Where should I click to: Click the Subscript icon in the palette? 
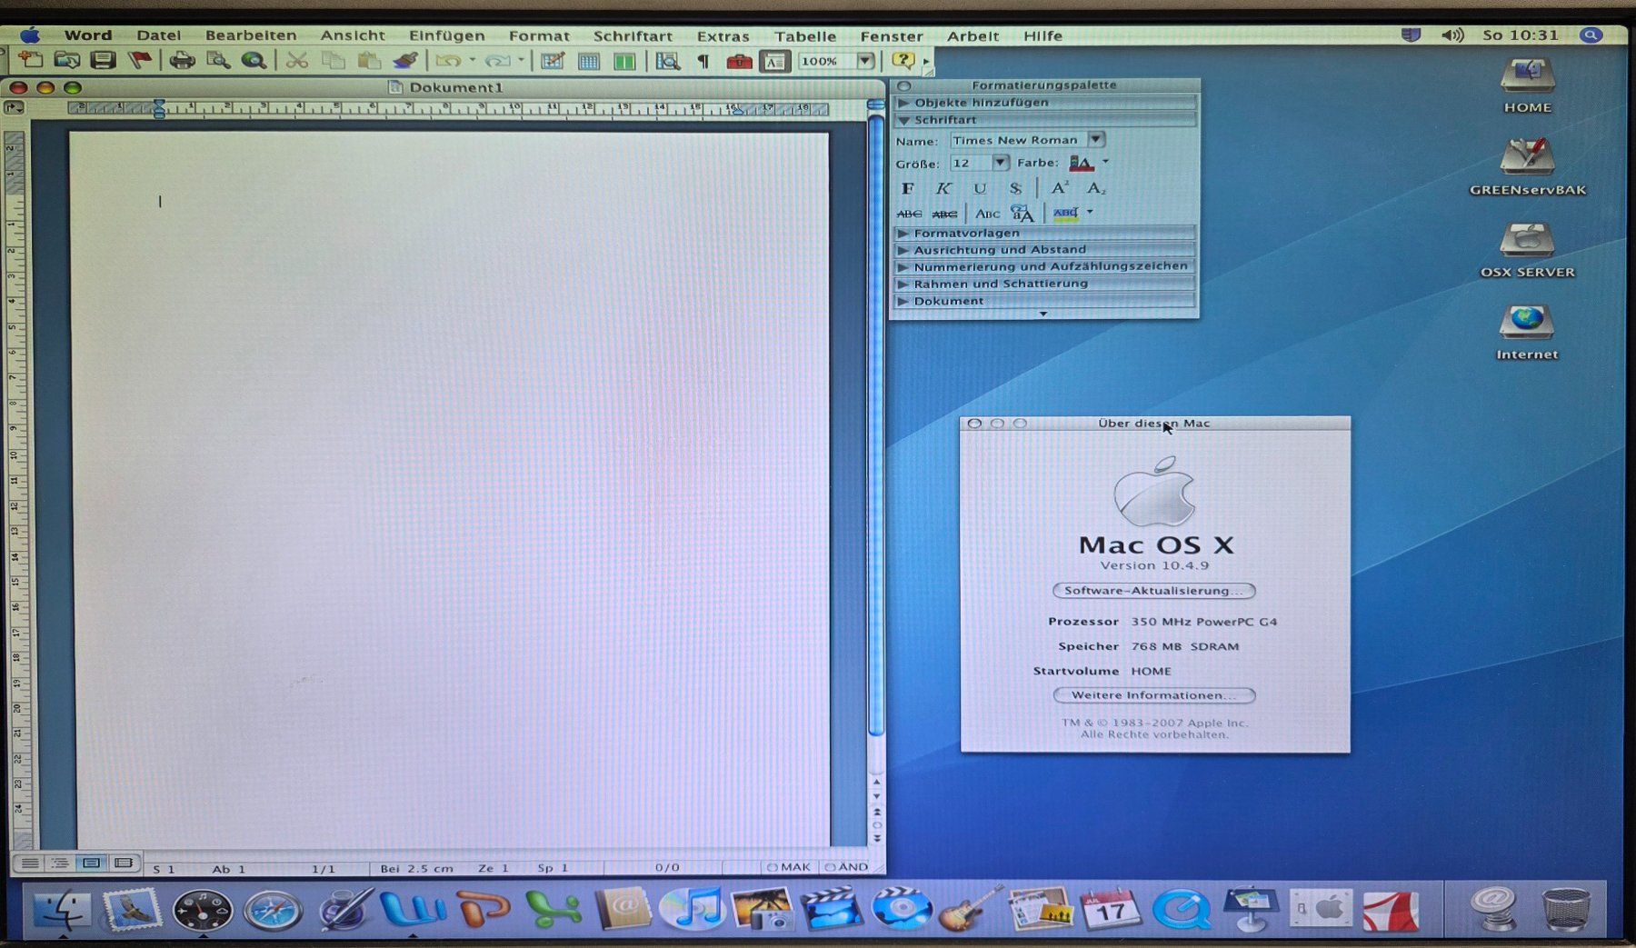tap(1096, 188)
